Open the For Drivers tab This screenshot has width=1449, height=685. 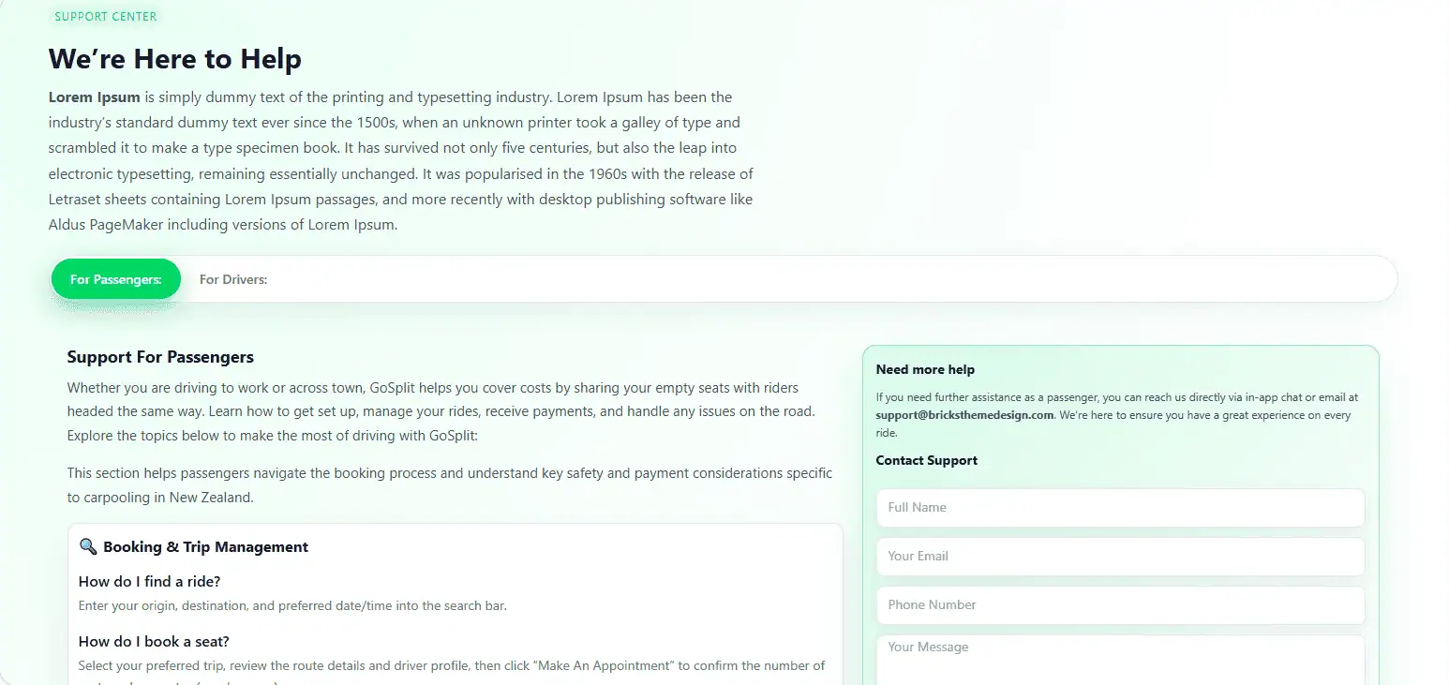point(233,279)
